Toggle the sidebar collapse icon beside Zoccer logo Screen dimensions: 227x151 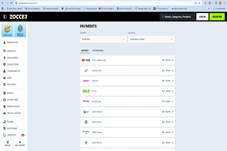pos(5,17)
